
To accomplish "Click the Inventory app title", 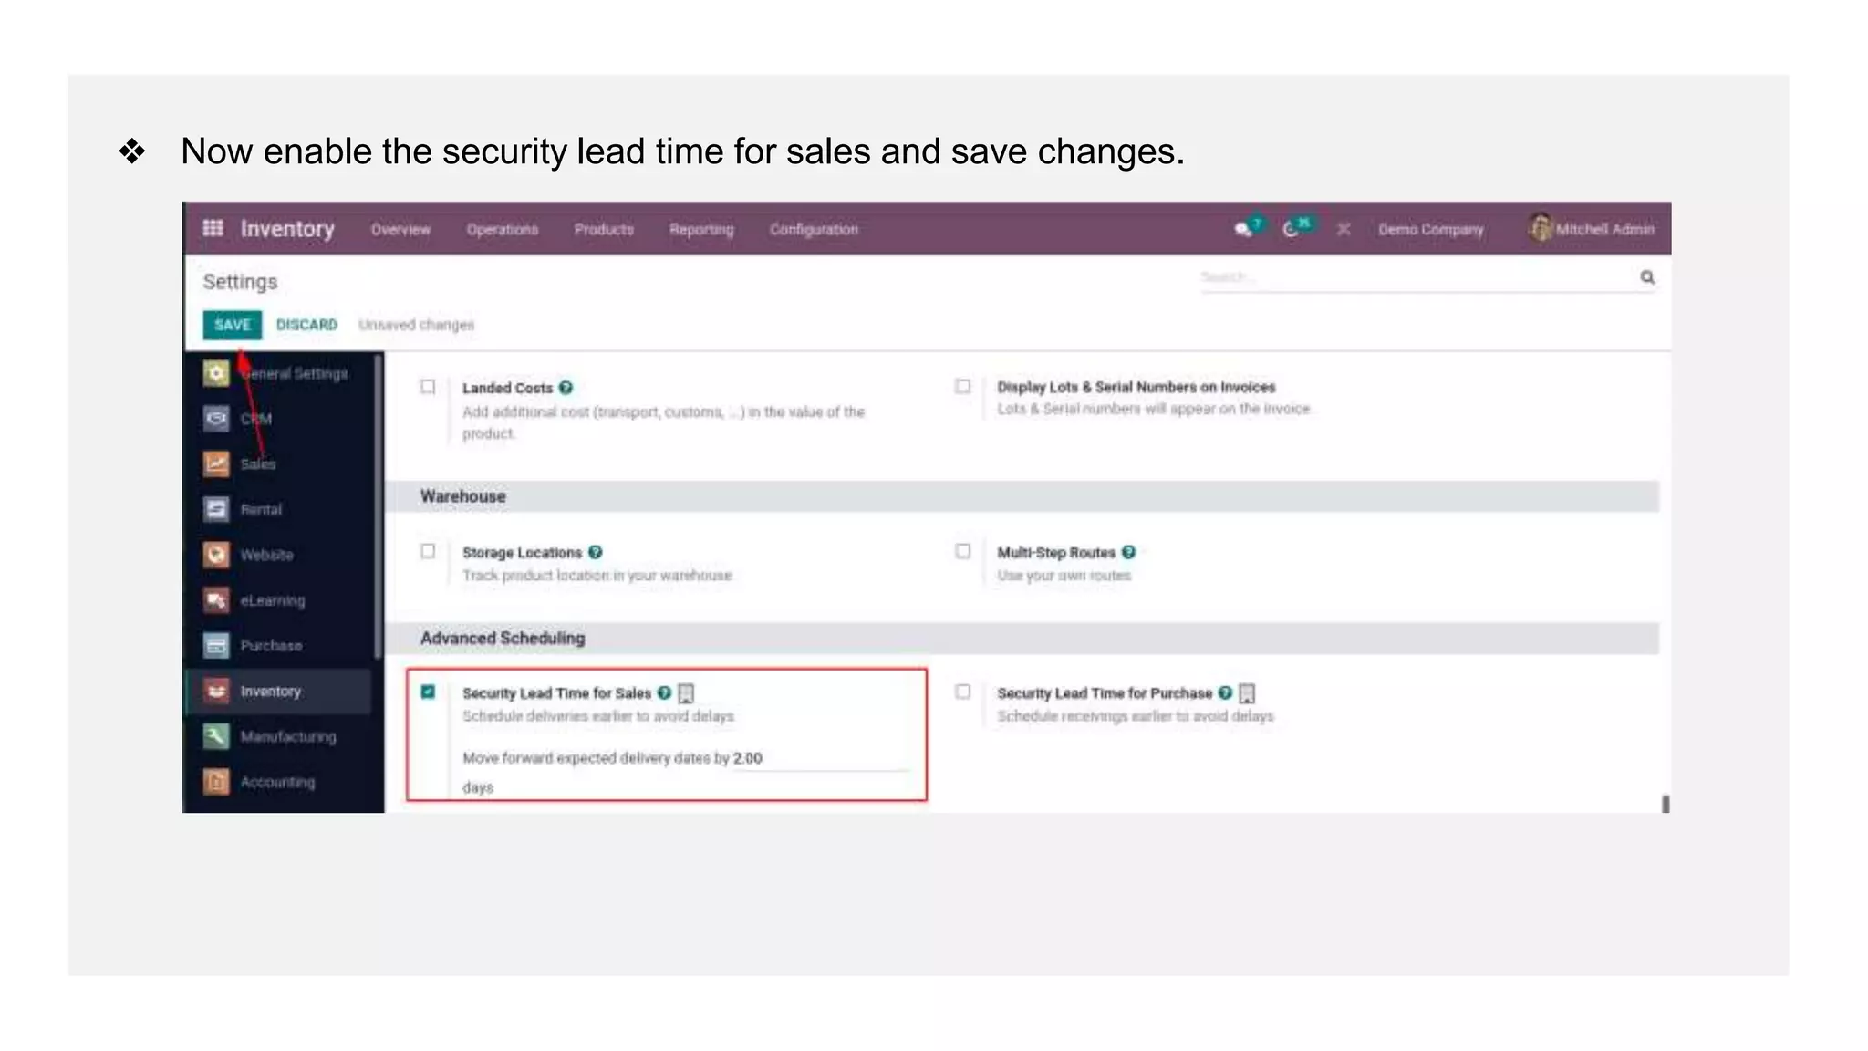I will 287,229.
